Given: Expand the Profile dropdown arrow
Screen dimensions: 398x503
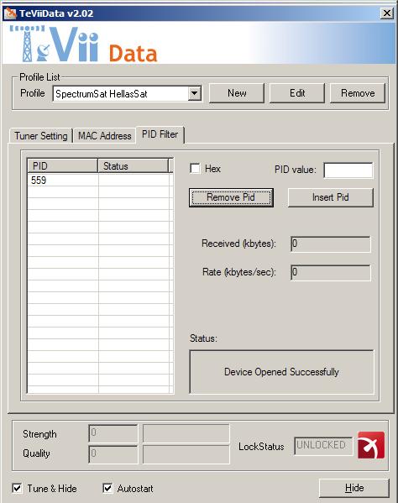Looking at the screenshot, I should click(194, 93).
